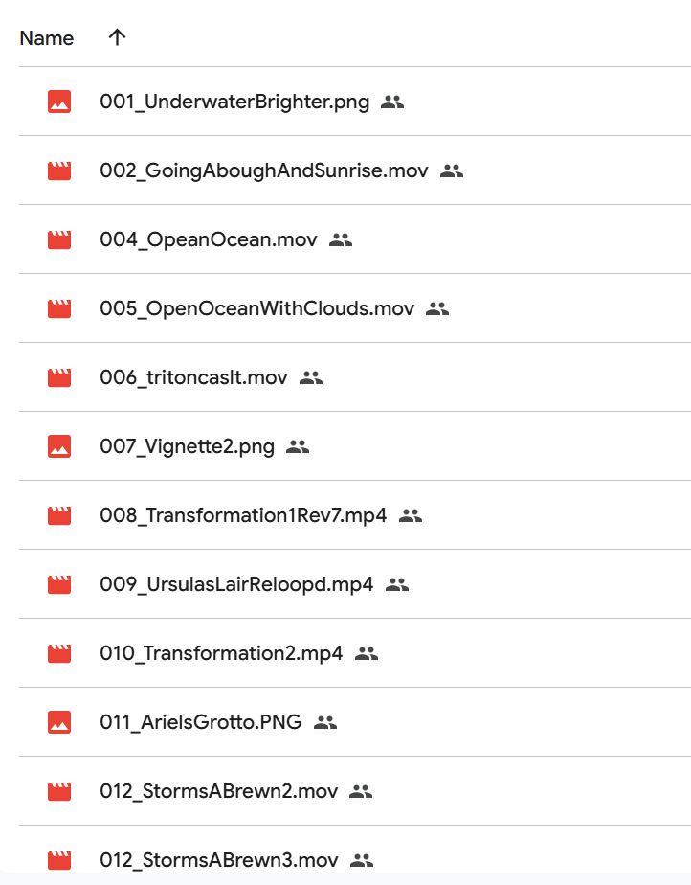Select 008_Transformation1Rev7.mp4 file name
Image resolution: width=691 pixels, height=885 pixels.
[x=243, y=515]
